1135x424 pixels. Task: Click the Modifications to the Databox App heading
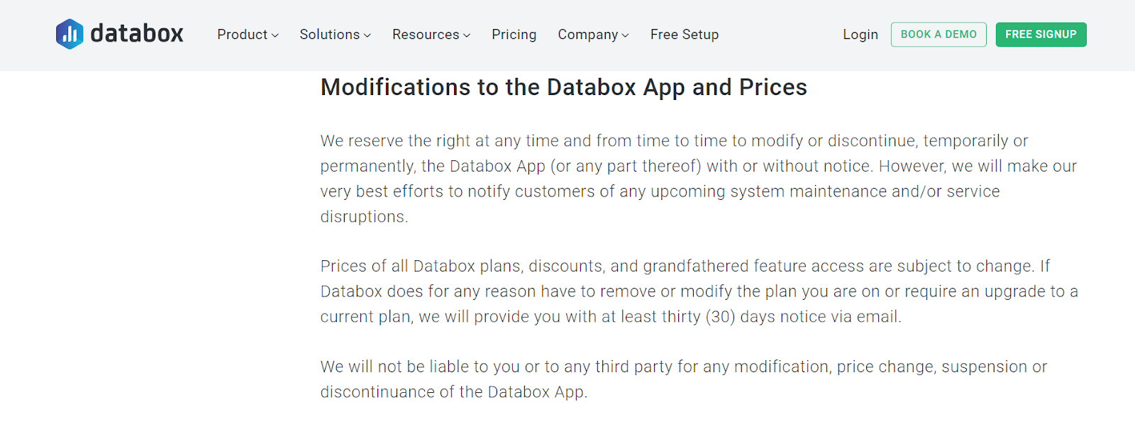pyautogui.click(x=563, y=87)
